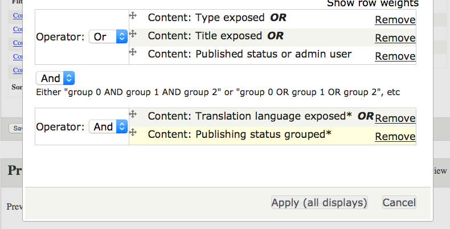Click drag handle for Publishing status grouped row
450x229 pixels.
click(x=133, y=132)
